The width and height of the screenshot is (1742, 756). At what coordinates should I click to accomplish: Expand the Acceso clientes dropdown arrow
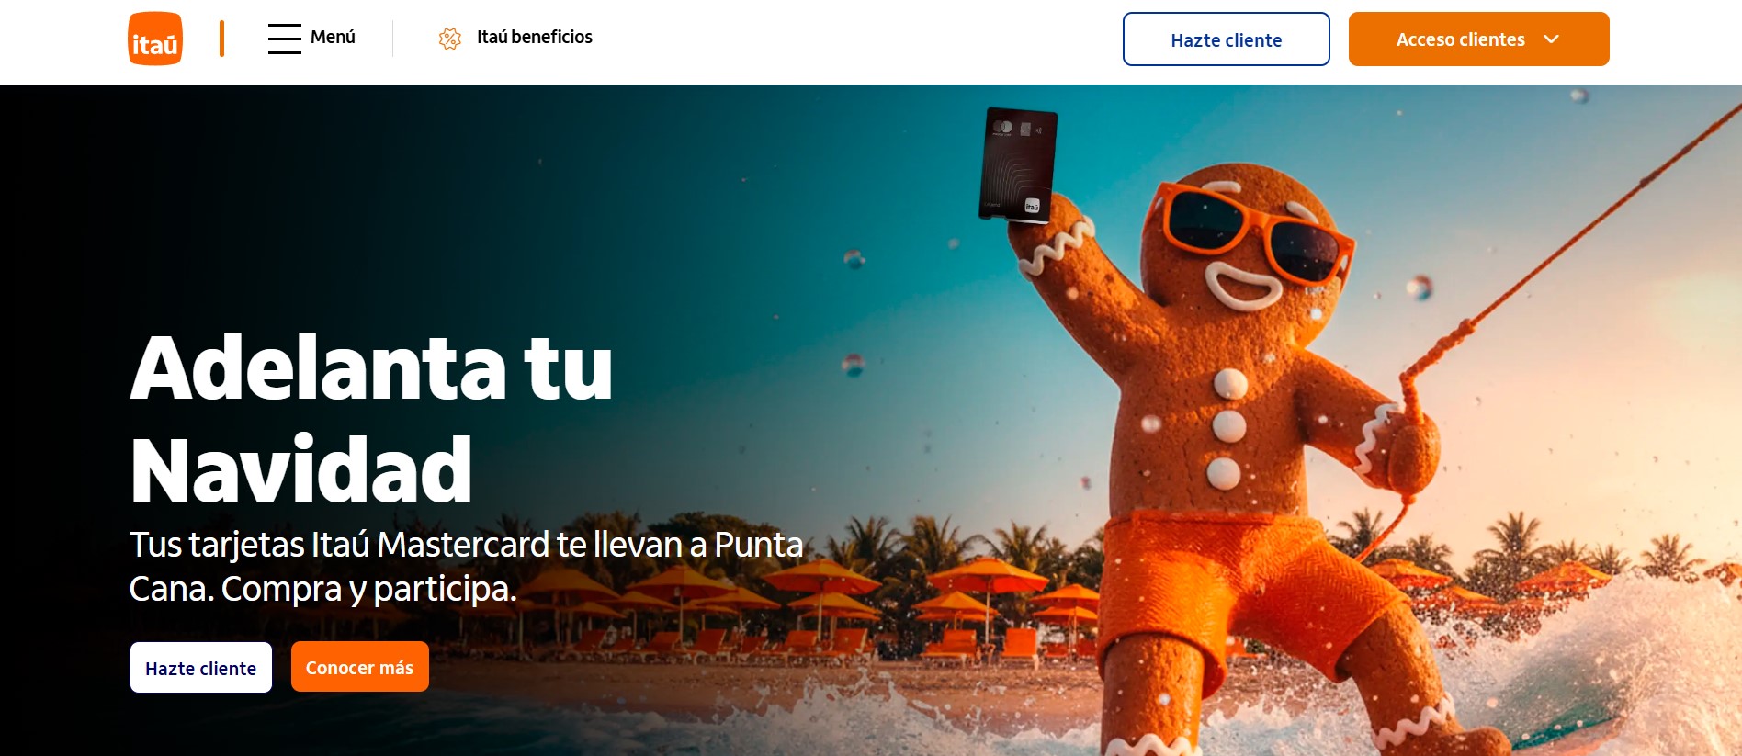pos(1552,39)
